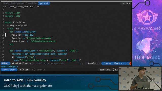Image resolution: width=162 pixels, height=91 pixels.
Task: Click def search method definition on line 15
Action: [x=44, y=51]
